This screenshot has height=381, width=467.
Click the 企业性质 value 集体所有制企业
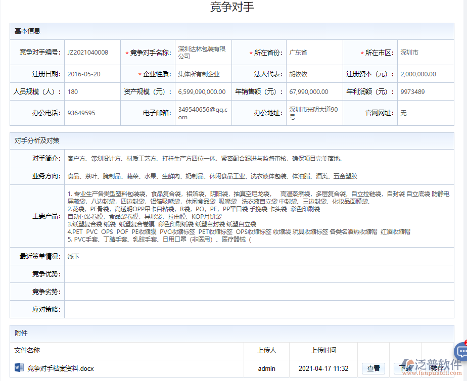pyautogui.click(x=199, y=74)
